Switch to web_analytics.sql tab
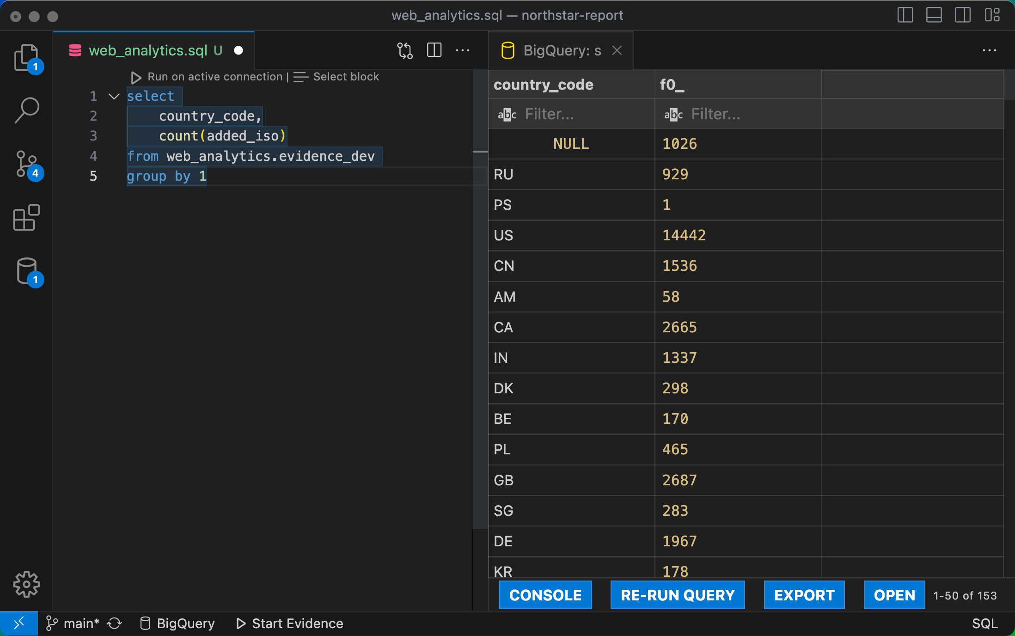This screenshot has height=636, width=1015. (153, 50)
